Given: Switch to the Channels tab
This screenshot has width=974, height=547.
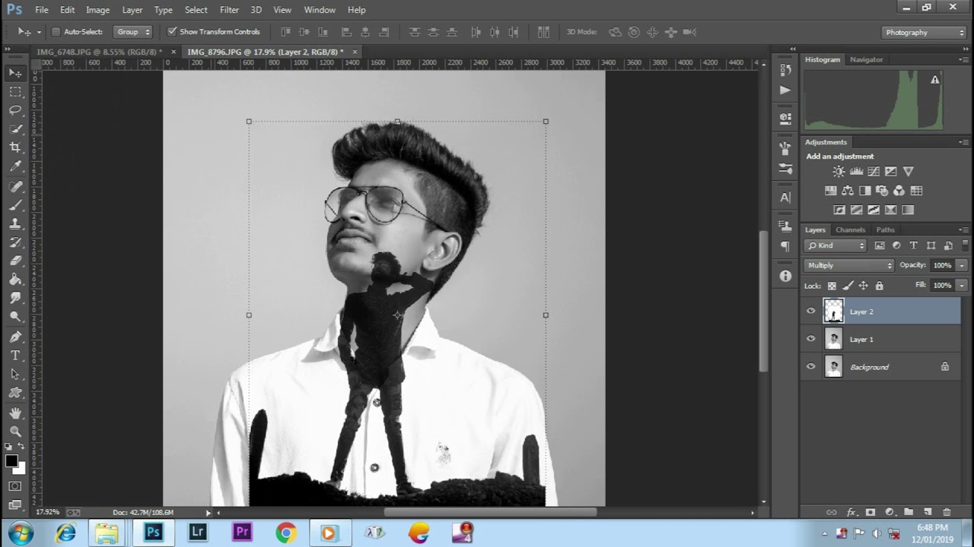Looking at the screenshot, I should point(850,229).
